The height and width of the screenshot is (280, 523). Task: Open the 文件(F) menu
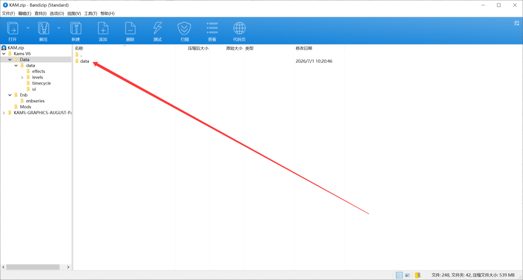tap(8, 13)
